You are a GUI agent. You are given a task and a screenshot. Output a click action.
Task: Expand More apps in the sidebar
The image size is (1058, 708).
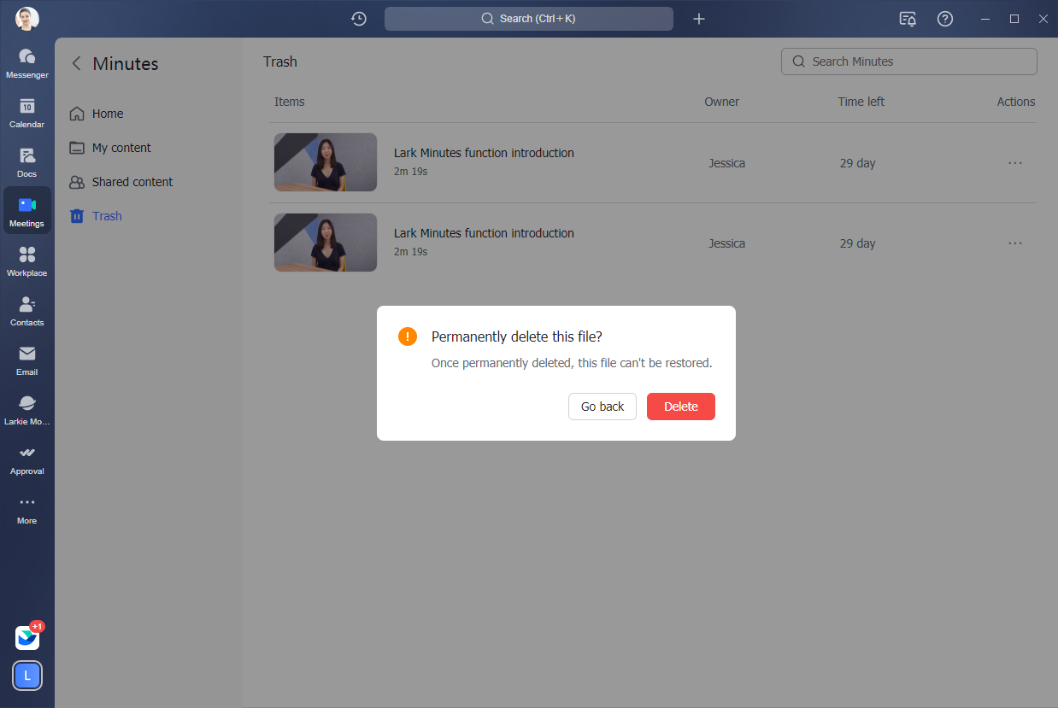pyautogui.click(x=26, y=508)
